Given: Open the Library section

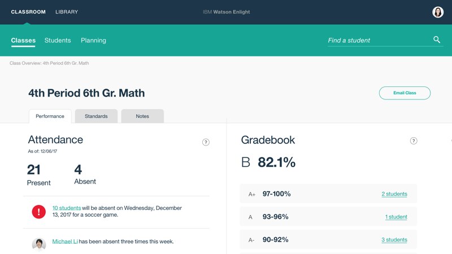Looking at the screenshot, I should click(67, 12).
